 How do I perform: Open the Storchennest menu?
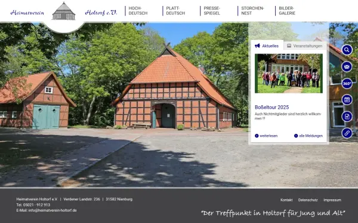pyautogui.click(x=252, y=11)
